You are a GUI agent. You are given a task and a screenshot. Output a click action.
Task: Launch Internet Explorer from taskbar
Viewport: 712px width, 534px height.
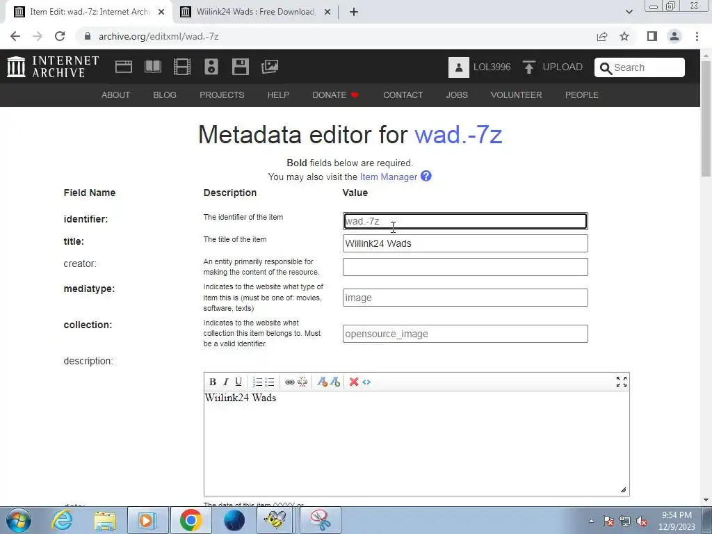(62, 520)
